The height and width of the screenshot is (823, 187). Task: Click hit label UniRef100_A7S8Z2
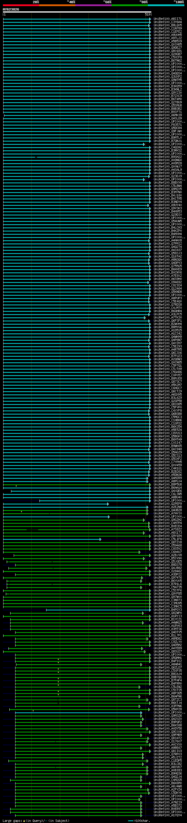[x=168, y=529]
